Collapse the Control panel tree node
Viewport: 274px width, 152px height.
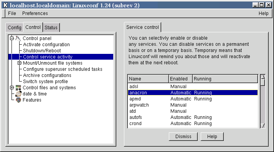click(x=12, y=38)
